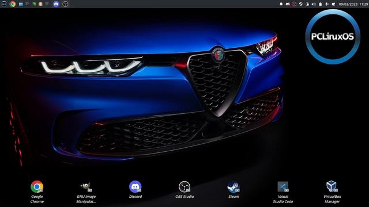Screen dimensions: 369x207
Task: Launch Google Chrome from the top panel
Action: (x=13, y=4)
